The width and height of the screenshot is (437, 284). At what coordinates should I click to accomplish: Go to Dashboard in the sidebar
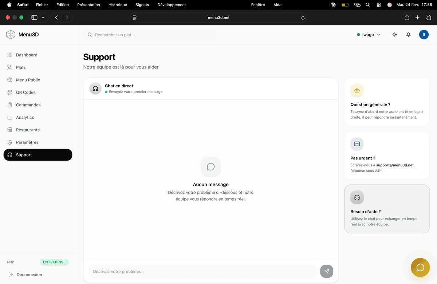27,55
